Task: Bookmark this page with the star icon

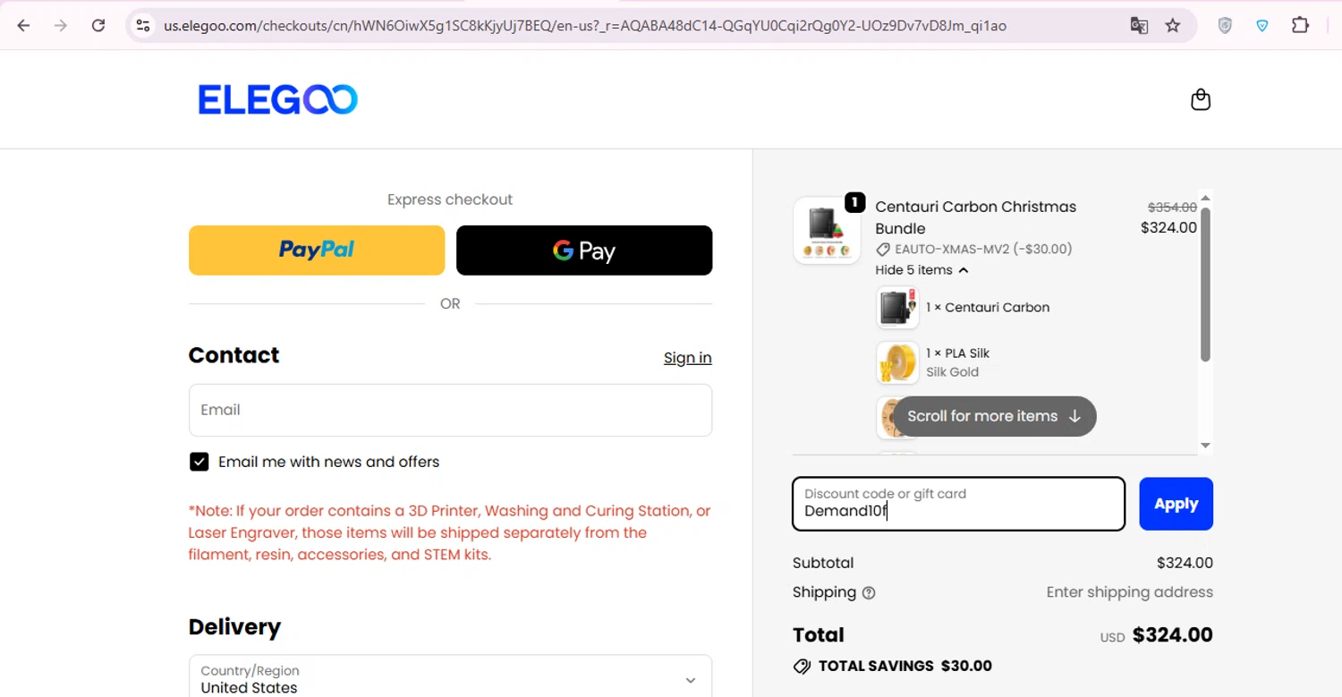Action: tap(1173, 26)
